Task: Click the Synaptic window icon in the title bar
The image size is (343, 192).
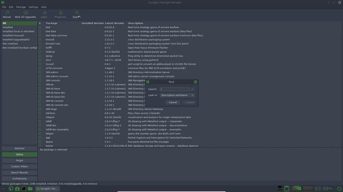Action: pos(3,2)
